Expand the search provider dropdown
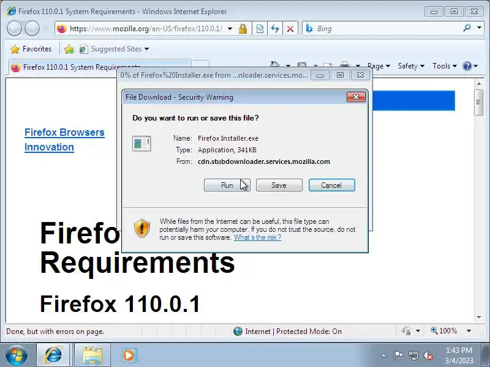490x367 pixels. tap(479, 28)
